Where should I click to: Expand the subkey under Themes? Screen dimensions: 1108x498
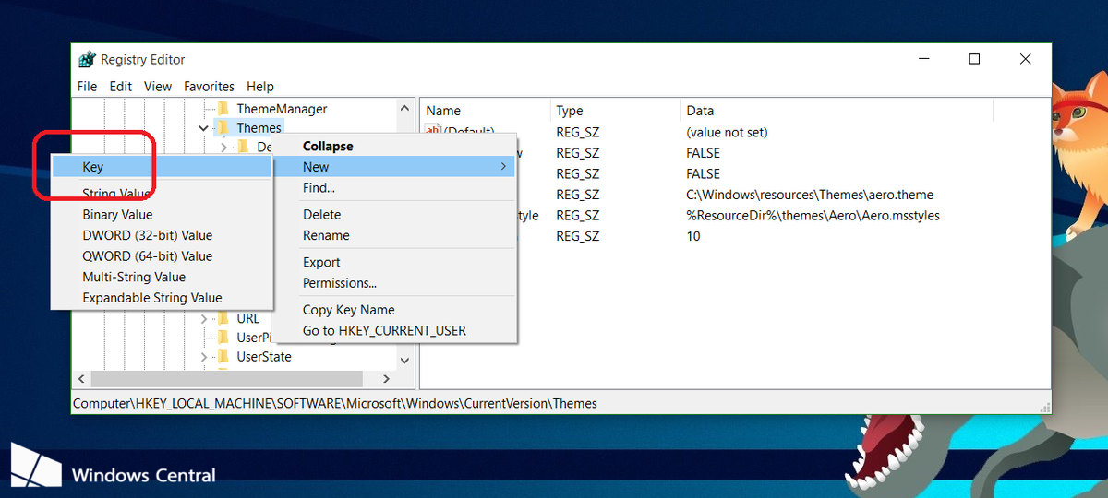coord(224,147)
